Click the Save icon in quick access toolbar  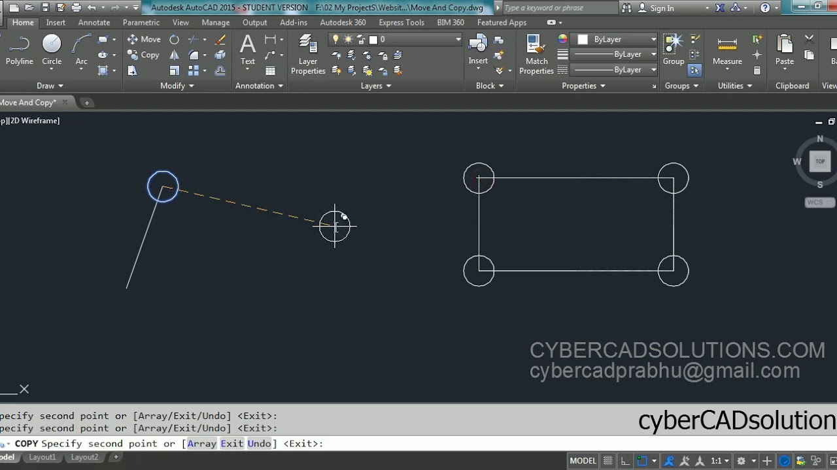coord(45,8)
